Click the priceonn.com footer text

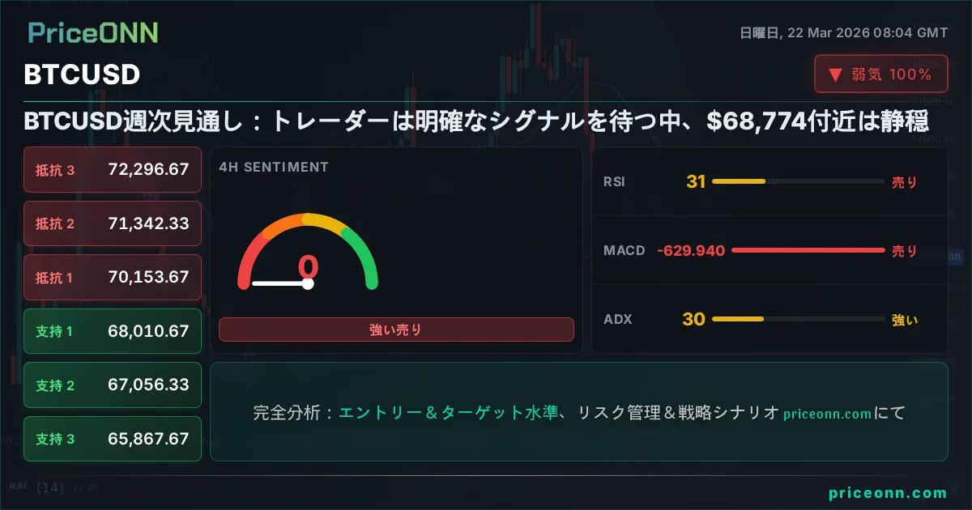click(x=888, y=492)
